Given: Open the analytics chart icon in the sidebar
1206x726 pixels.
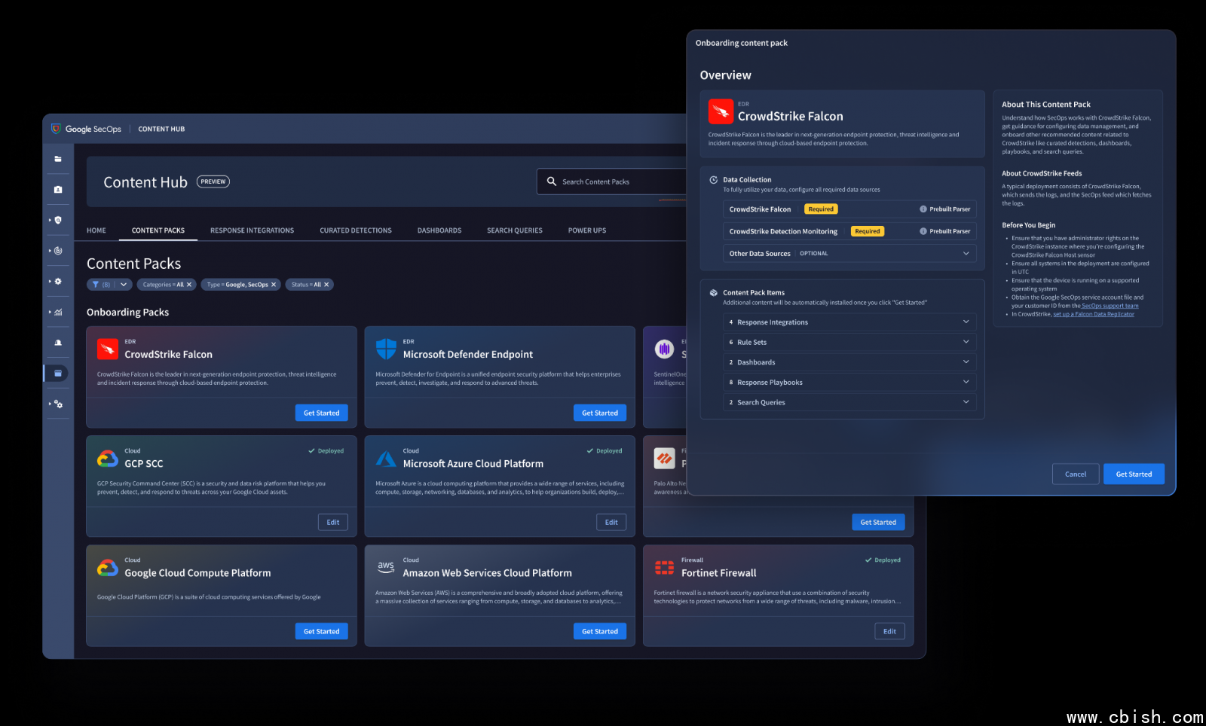Looking at the screenshot, I should click(58, 312).
